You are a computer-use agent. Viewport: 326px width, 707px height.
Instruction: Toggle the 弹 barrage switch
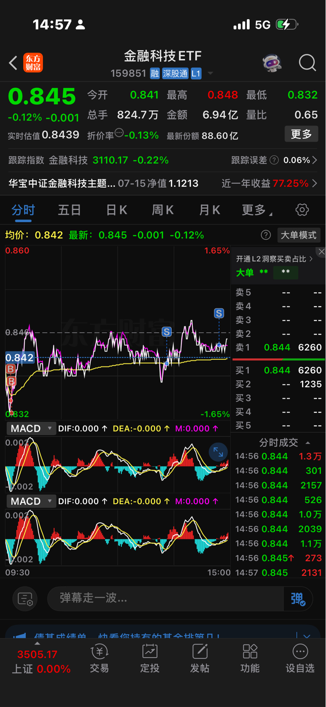coord(298,599)
